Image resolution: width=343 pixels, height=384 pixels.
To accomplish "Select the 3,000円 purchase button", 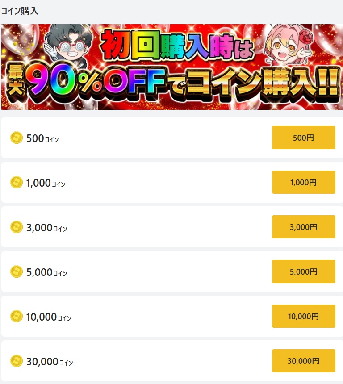I will 304,227.
